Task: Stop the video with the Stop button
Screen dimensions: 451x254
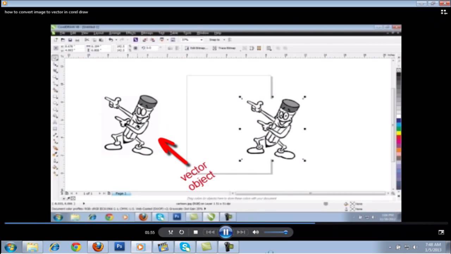Action: (196, 232)
